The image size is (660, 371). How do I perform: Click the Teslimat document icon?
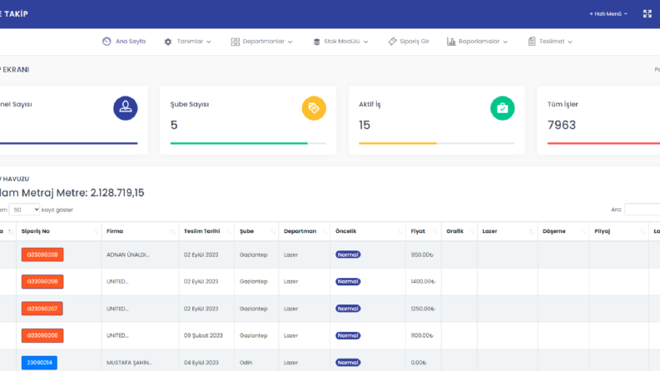(x=532, y=42)
